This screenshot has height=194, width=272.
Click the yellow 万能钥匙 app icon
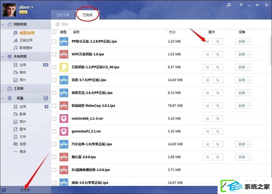[x=64, y=67]
